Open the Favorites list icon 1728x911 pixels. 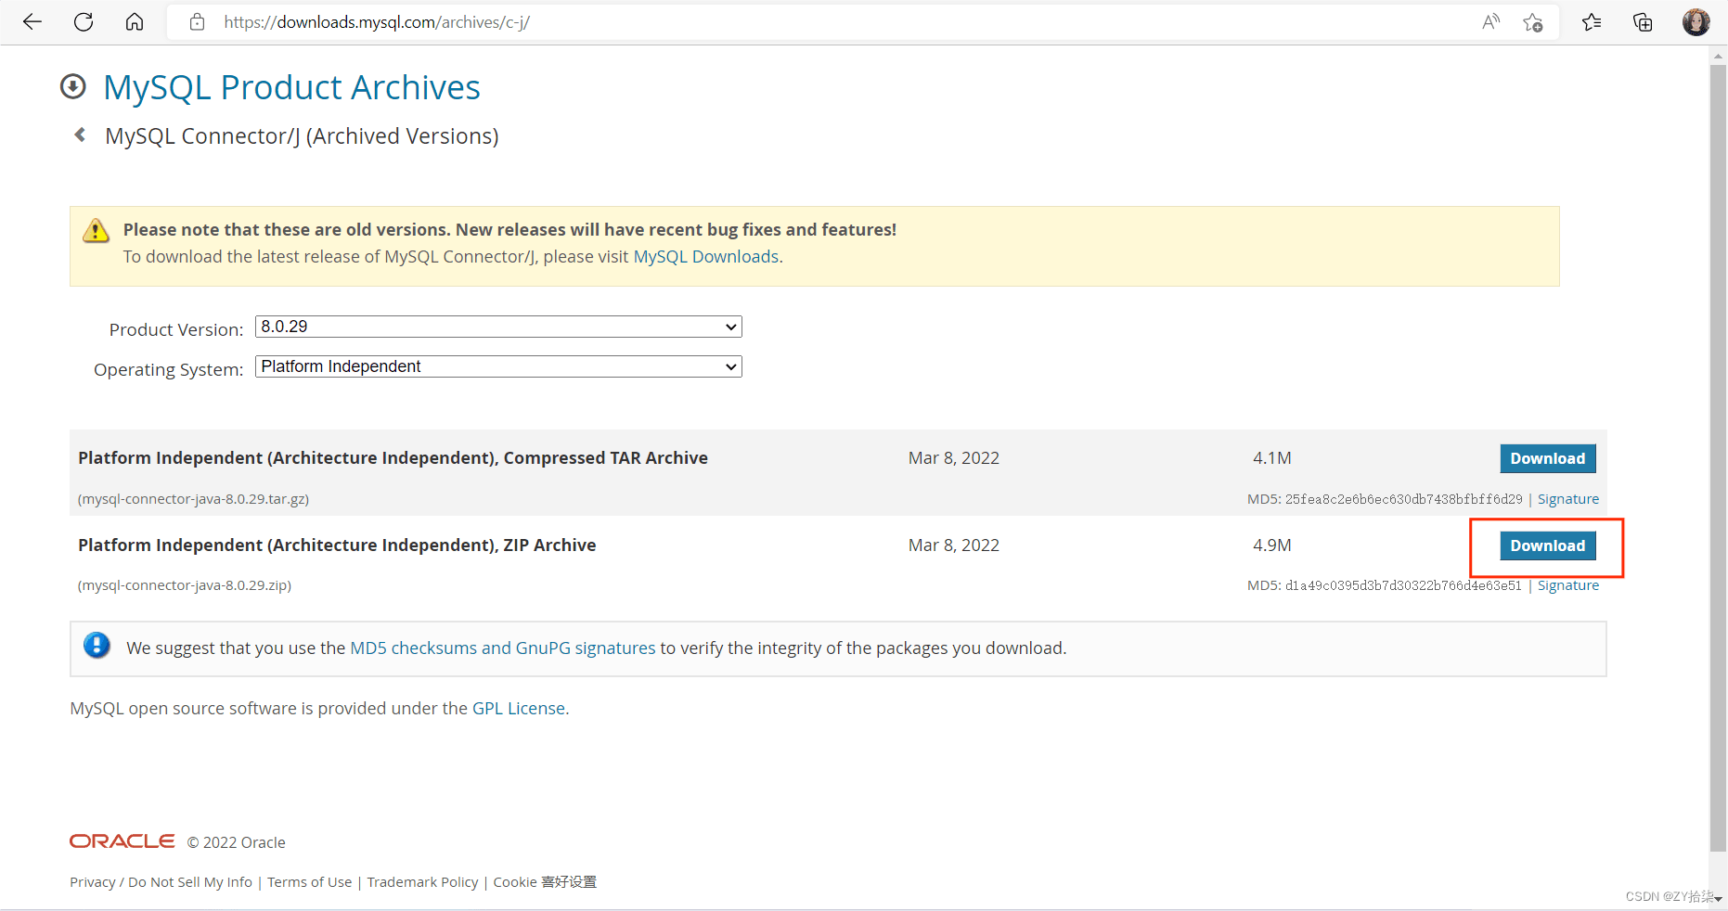1592,22
